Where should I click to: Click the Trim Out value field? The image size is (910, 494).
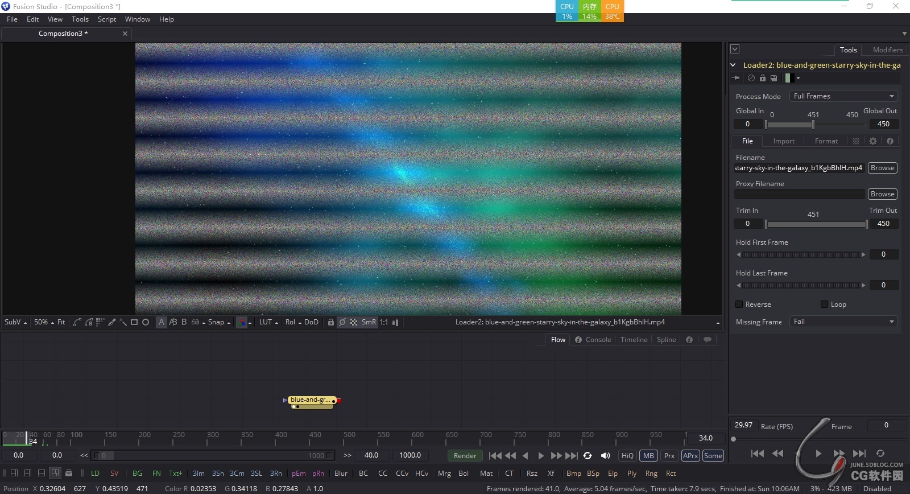883,224
